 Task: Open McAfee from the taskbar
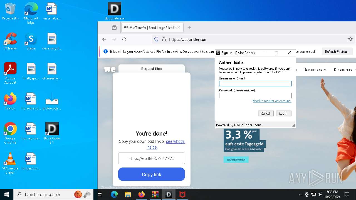click(x=182, y=194)
